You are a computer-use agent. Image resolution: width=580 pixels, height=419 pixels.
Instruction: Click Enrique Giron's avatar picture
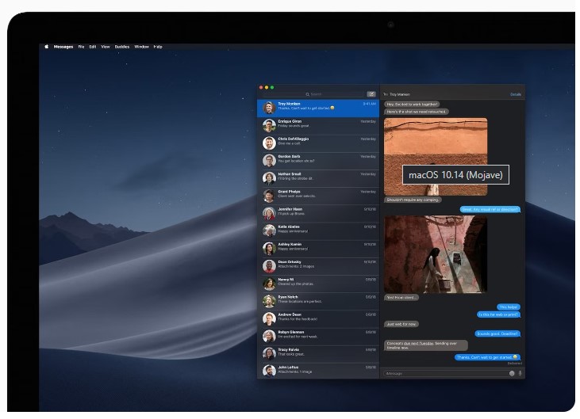(269, 125)
